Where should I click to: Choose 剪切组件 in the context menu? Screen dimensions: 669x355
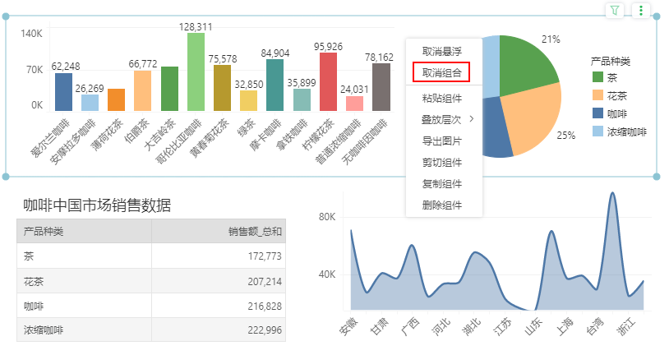pos(441,162)
